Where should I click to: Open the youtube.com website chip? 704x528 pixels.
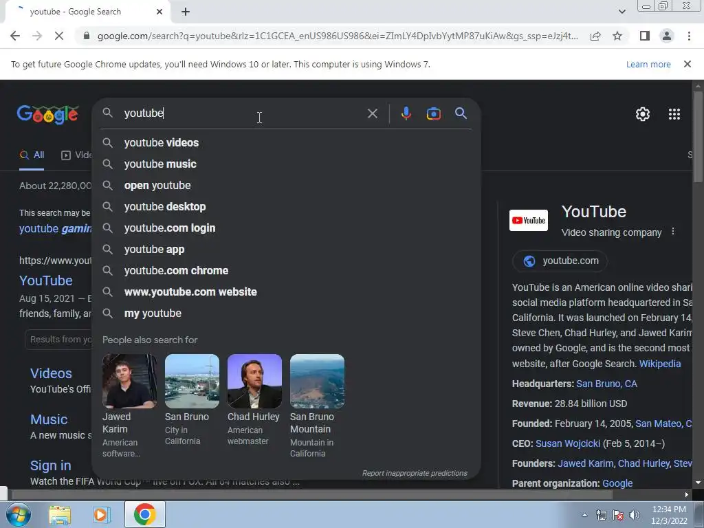tap(560, 261)
